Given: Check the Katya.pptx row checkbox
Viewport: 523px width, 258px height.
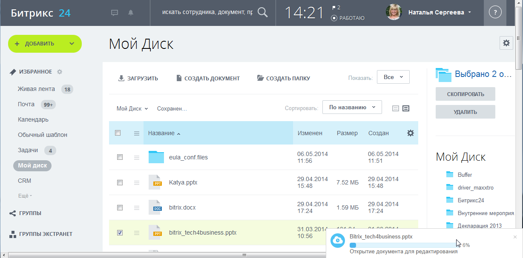Looking at the screenshot, I should tap(120, 182).
